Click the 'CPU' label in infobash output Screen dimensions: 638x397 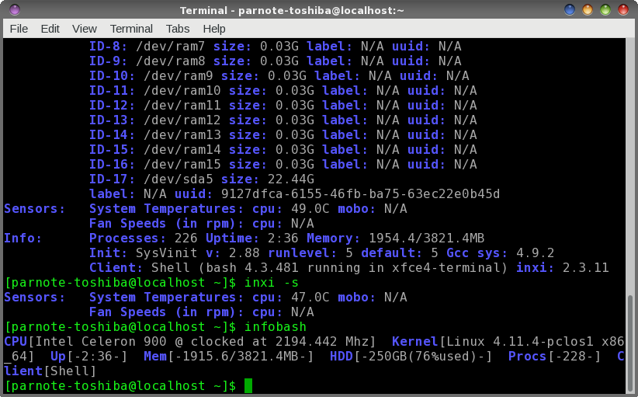[x=16, y=342]
